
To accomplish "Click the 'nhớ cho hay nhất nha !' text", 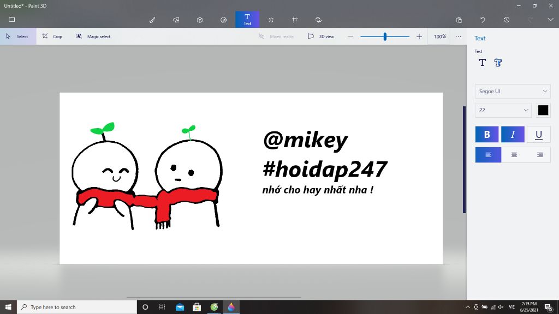I will [318, 189].
